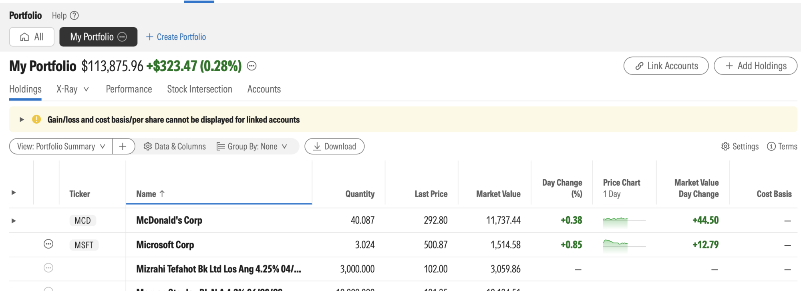
Task: Click the Price Chart 1 Day header
Action: pyautogui.click(x=622, y=188)
